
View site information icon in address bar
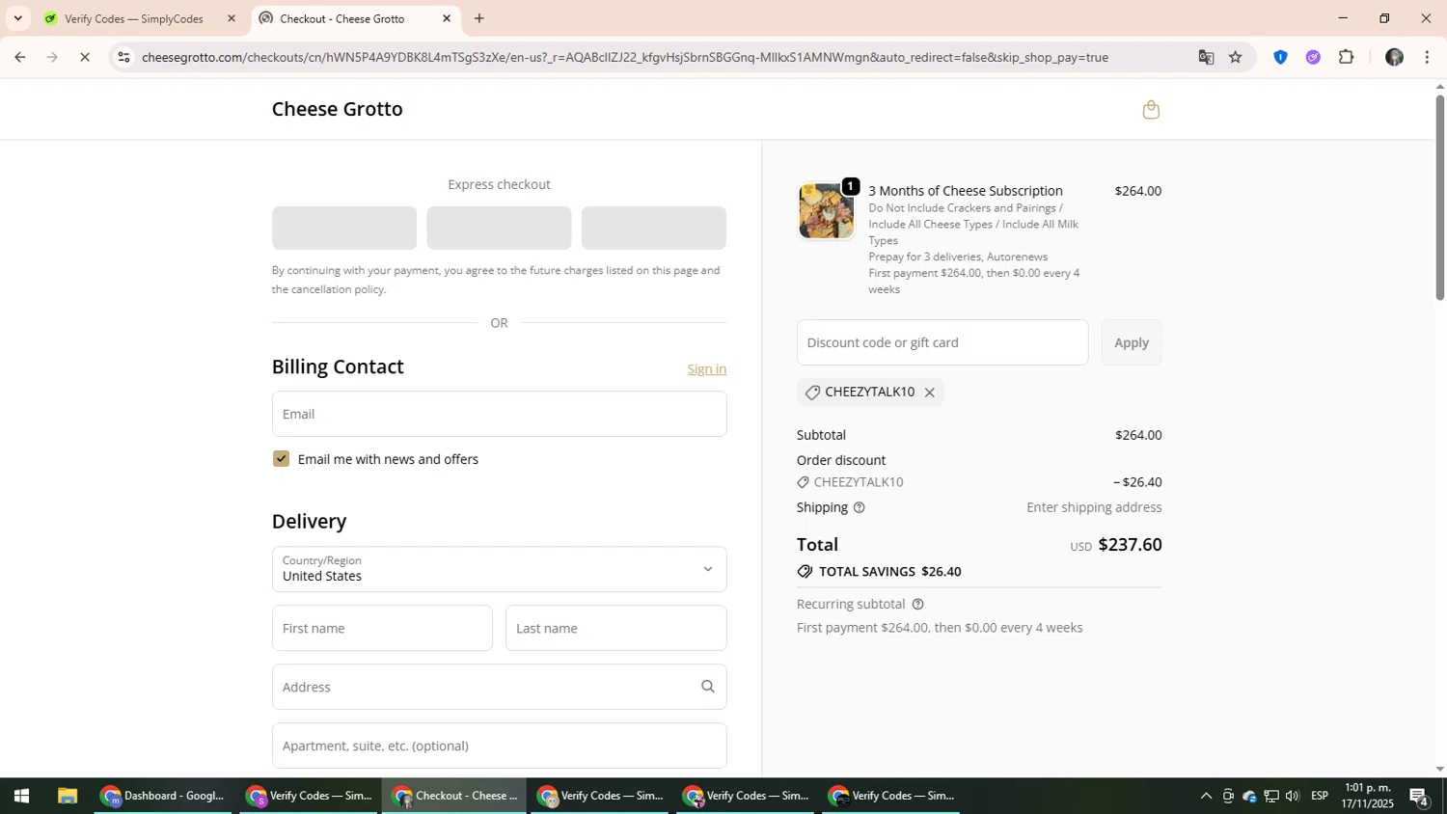123,57
